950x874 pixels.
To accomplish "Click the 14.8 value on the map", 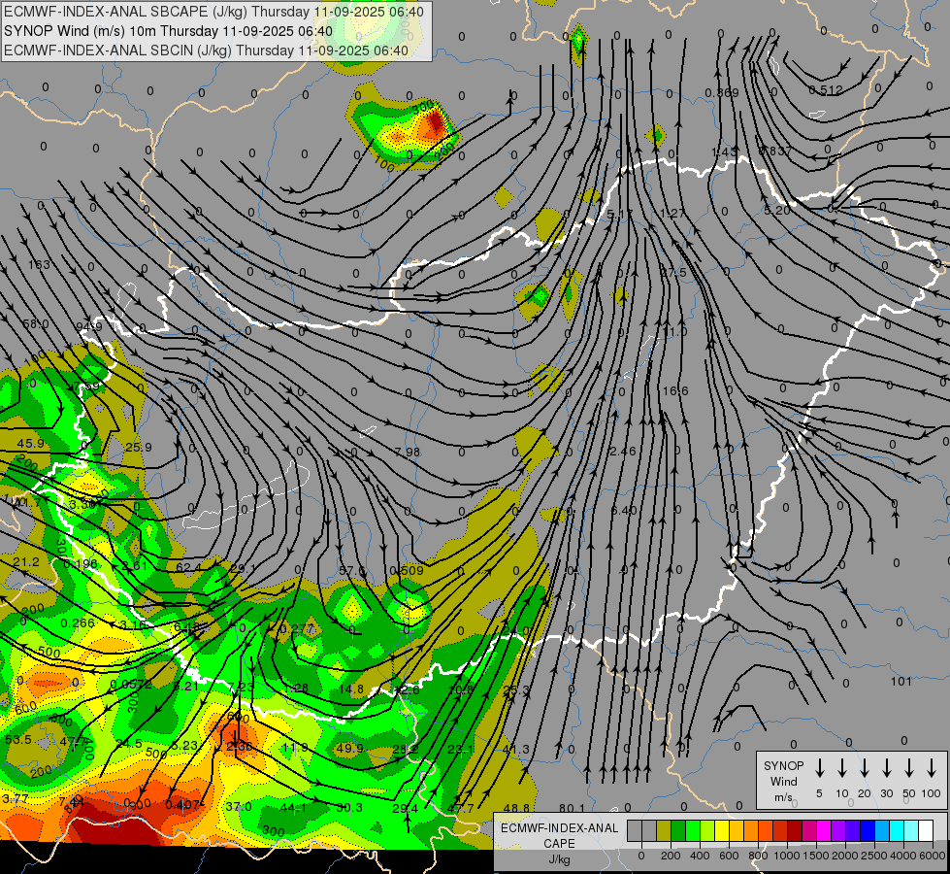I will [351, 689].
